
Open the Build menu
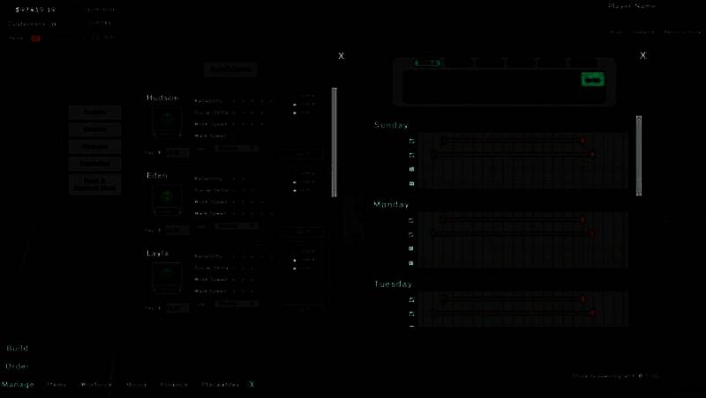pyautogui.click(x=18, y=349)
